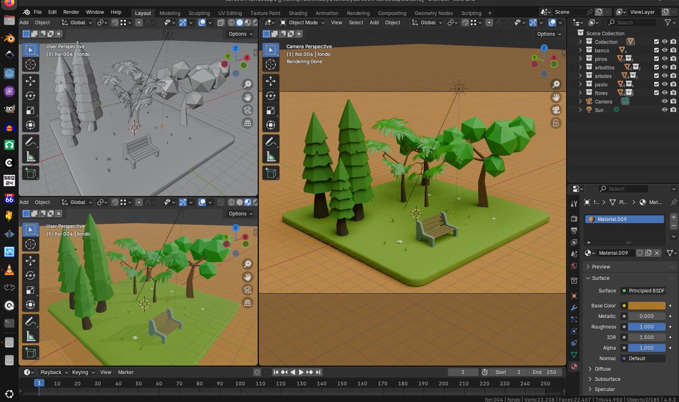Viewport: 679px width, 402px height.
Task: Hide the Sun object in viewport
Action: (665, 110)
